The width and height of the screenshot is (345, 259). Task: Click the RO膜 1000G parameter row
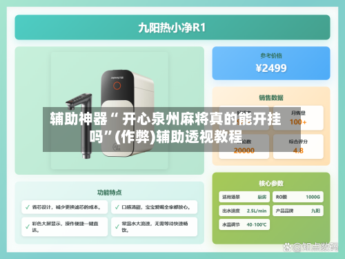coord(298,197)
